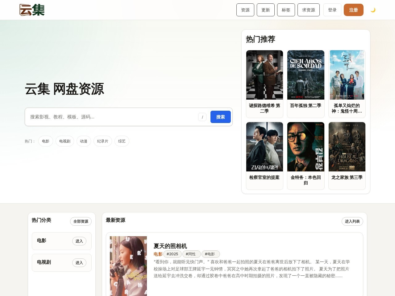
Task: Select the 动漫 hot tag chip
Action: pos(84,141)
